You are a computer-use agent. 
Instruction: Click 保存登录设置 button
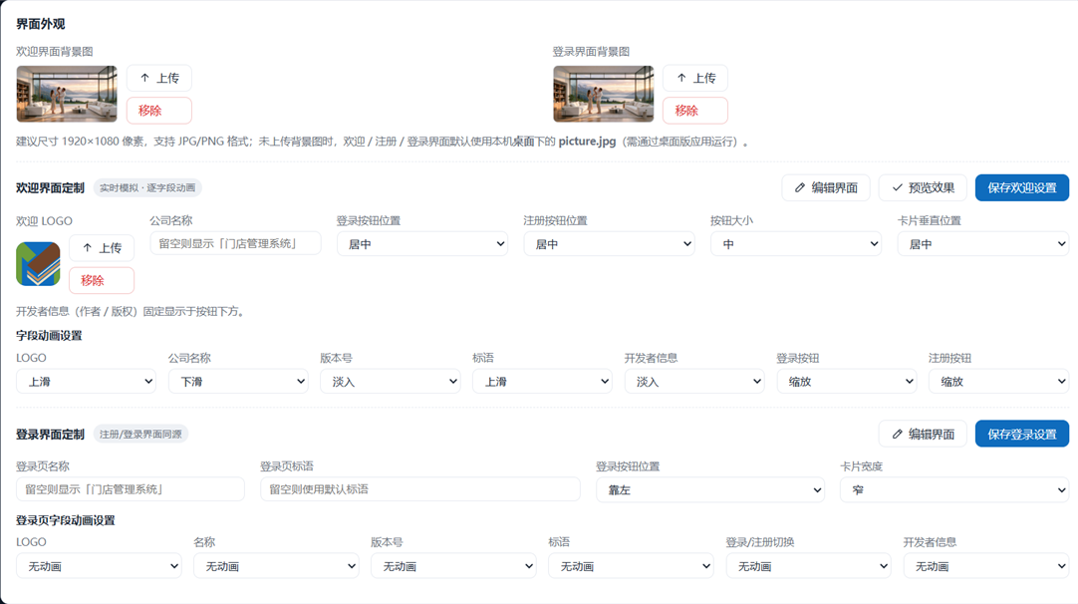pyautogui.click(x=1021, y=435)
